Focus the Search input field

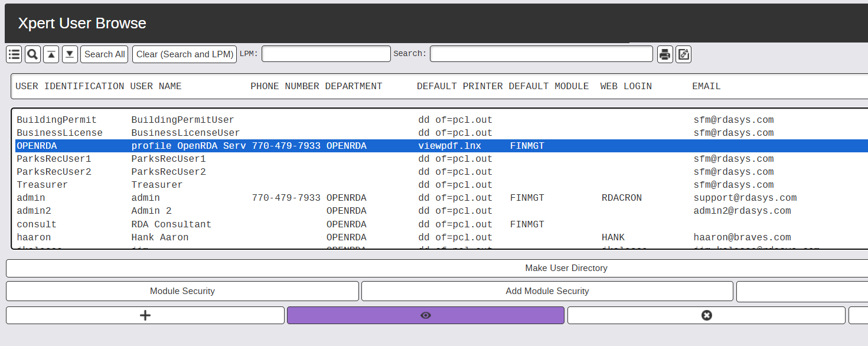(x=541, y=54)
